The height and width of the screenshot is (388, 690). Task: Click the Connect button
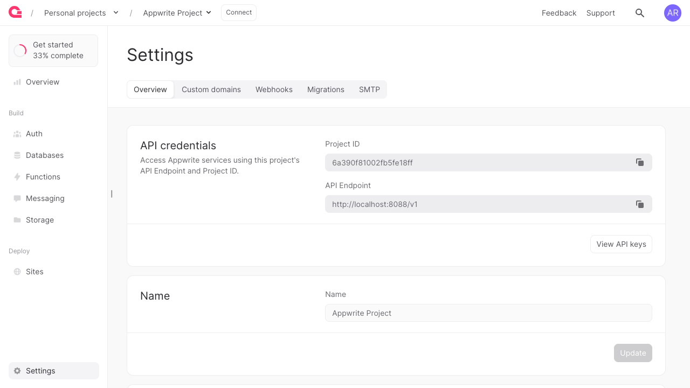tap(239, 12)
